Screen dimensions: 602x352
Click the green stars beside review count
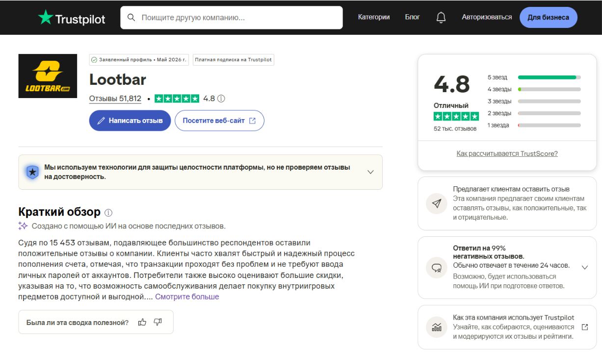pos(177,99)
